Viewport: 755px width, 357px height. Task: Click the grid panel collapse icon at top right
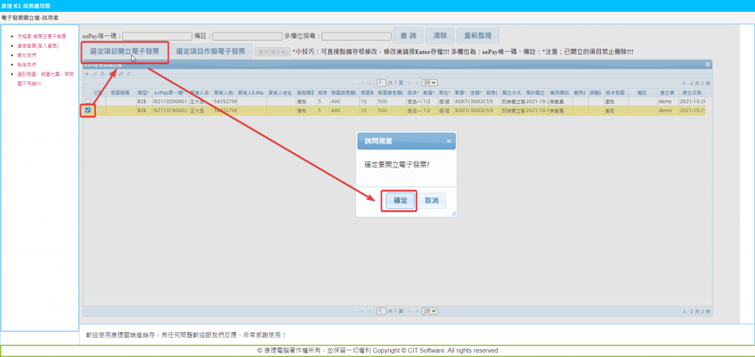tap(707, 64)
